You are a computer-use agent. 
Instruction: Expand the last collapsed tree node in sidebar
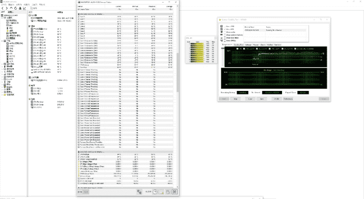(2, 94)
